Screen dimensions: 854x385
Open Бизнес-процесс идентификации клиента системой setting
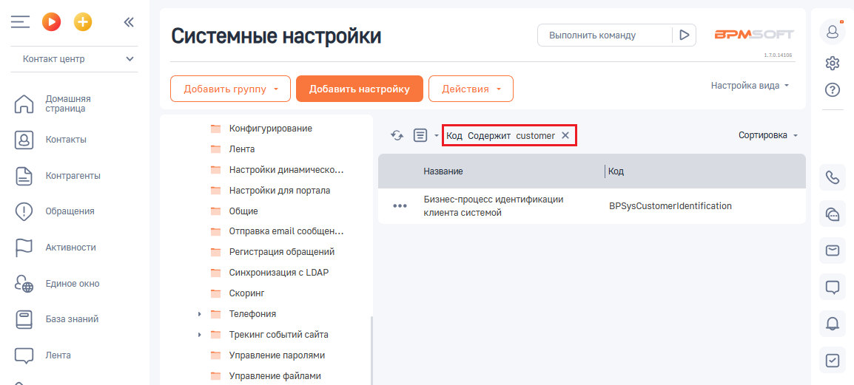494,206
